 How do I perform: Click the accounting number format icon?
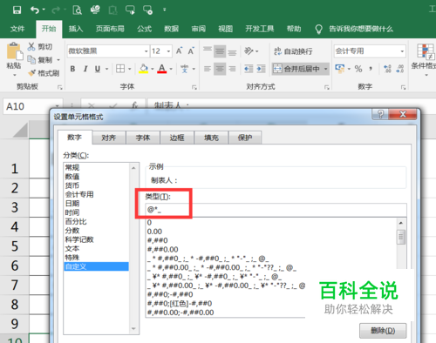(339, 69)
